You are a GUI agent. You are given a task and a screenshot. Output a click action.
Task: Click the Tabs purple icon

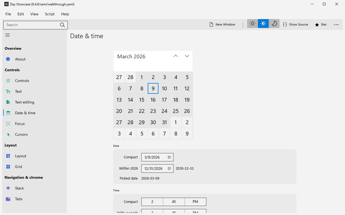click(x=8, y=199)
